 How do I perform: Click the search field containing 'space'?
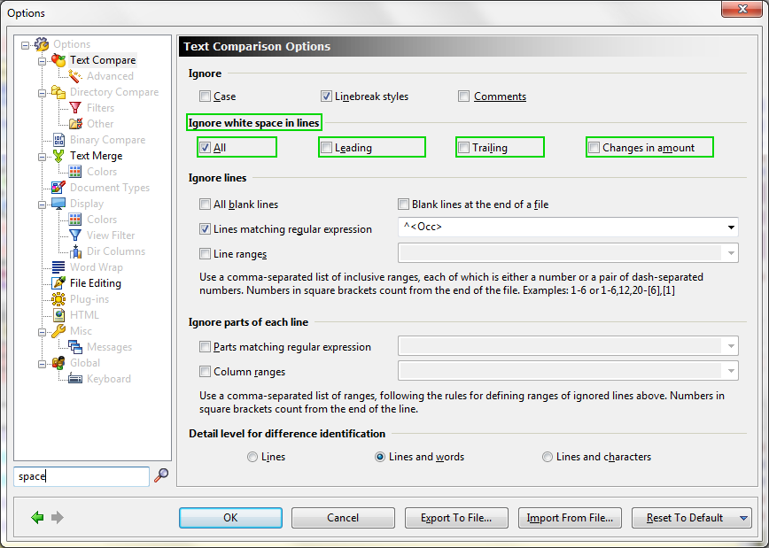click(x=82, y=476)
